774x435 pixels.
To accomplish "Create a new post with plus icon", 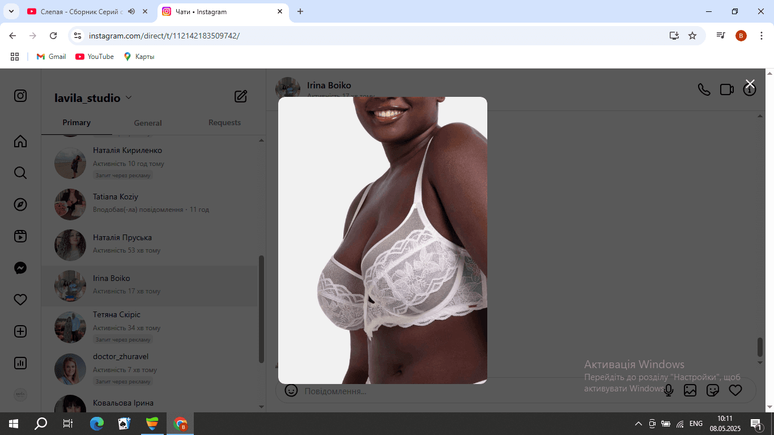I will pos(20,331).
